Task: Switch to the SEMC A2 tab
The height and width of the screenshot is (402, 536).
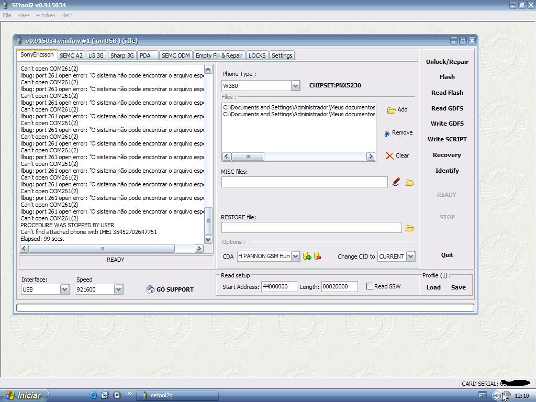Action: (71, 55)
